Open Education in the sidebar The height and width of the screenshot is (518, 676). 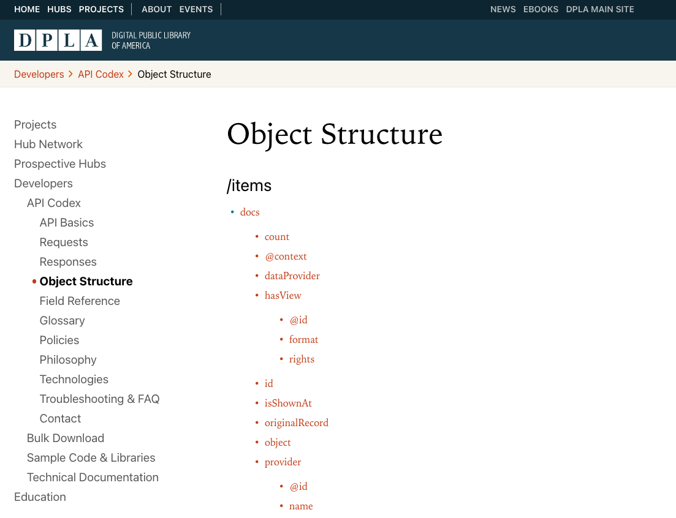pos(40,497)
